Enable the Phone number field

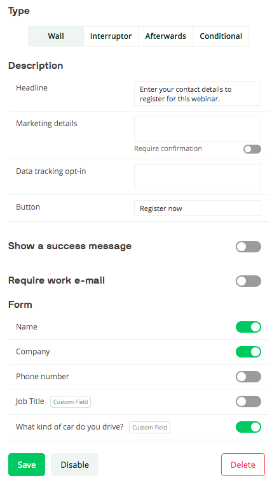[x=248, y=377]
